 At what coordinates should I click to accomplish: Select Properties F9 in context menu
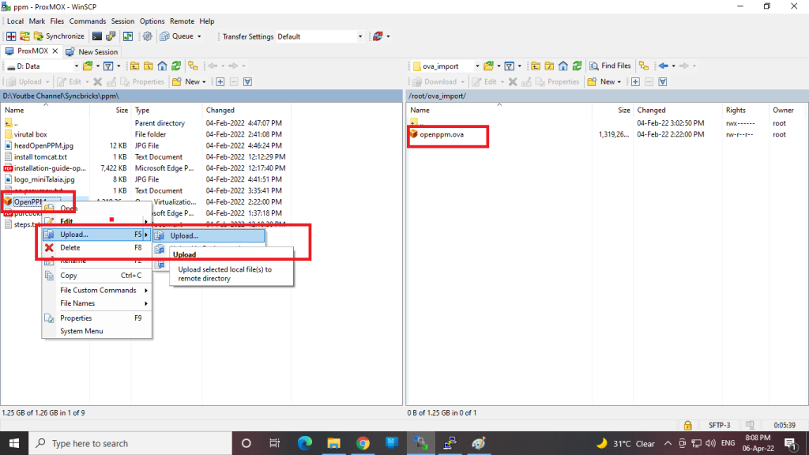(97, 318)
